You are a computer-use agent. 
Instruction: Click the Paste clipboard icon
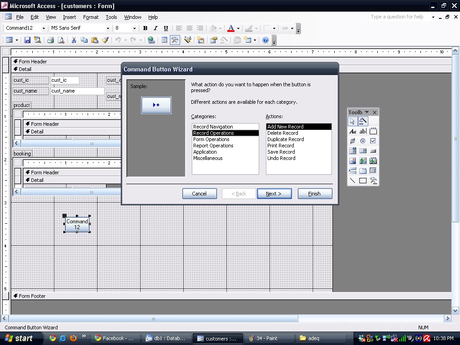(x=94, y=40)
